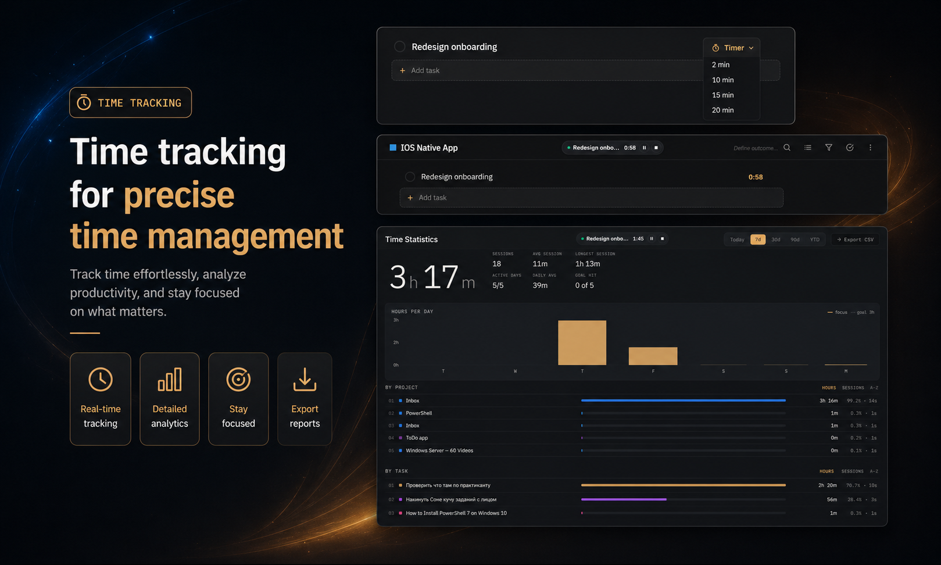Click the TIME TRACKING badge
941x565 pixels.
coord(130,103)
